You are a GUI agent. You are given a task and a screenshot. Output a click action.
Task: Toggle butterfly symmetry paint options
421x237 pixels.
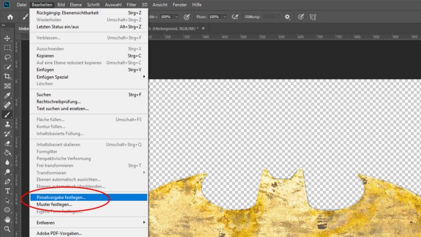tap(312, 17)
